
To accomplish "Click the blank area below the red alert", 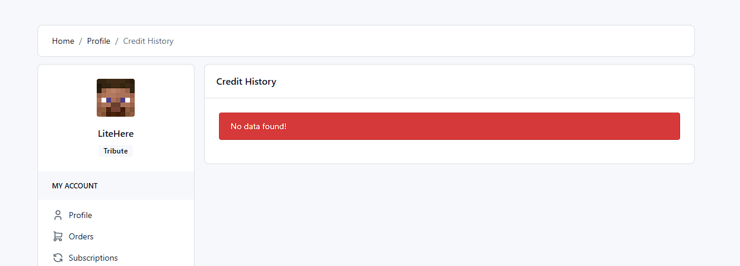I will tap(449, 152).
